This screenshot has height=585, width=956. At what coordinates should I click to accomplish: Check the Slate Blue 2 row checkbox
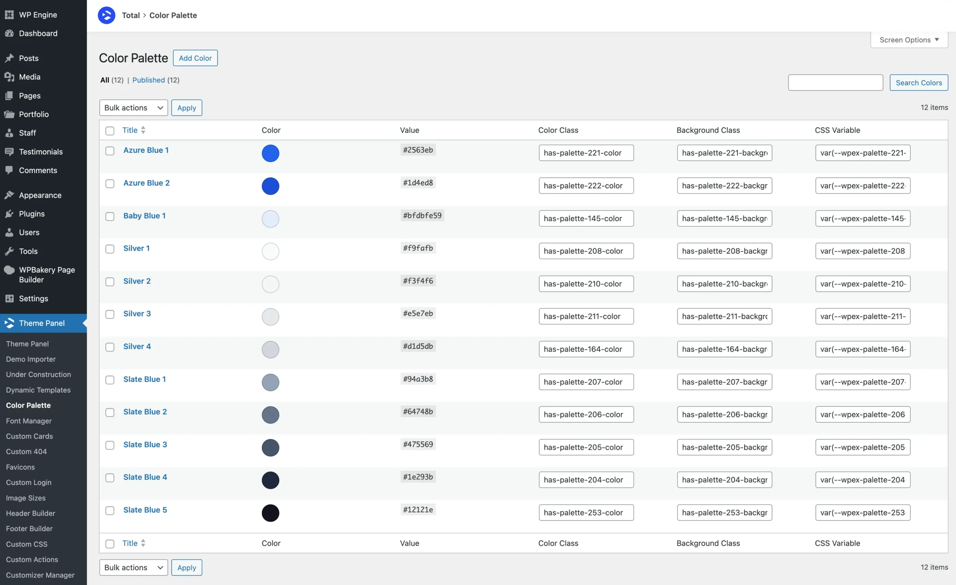[110, 412]
